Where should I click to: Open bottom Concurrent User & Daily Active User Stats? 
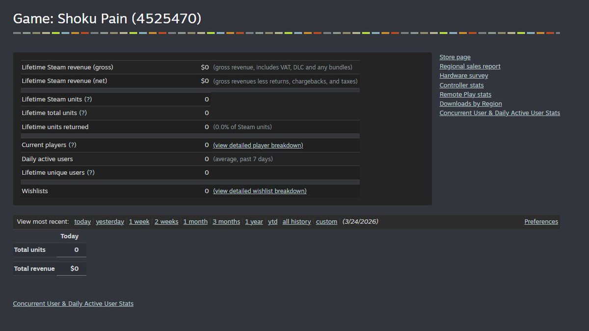coord(73,303)
